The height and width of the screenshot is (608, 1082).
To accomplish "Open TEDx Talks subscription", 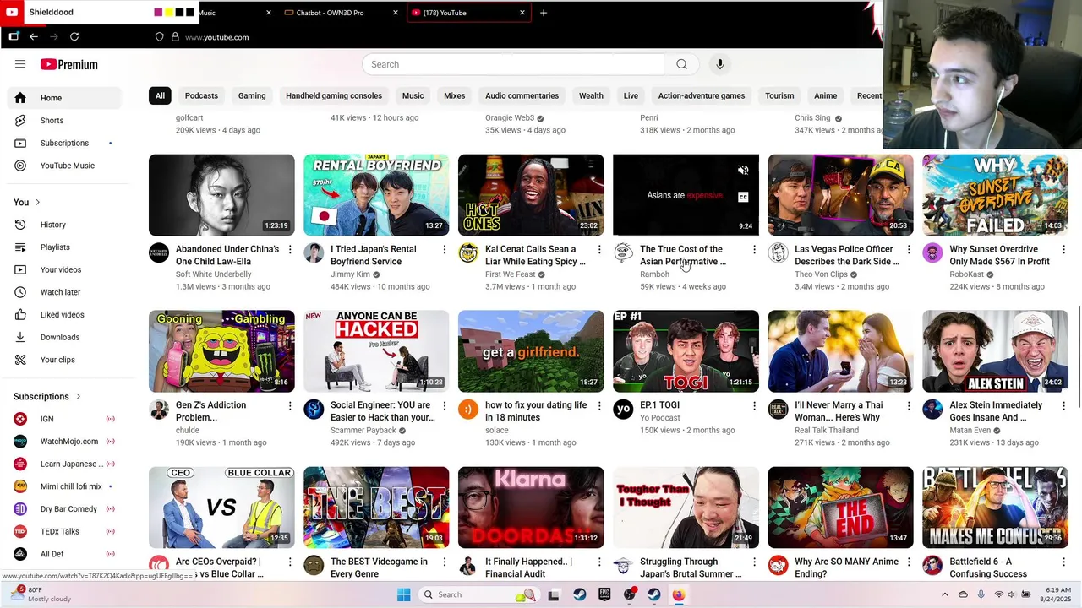I will point(63,531).
